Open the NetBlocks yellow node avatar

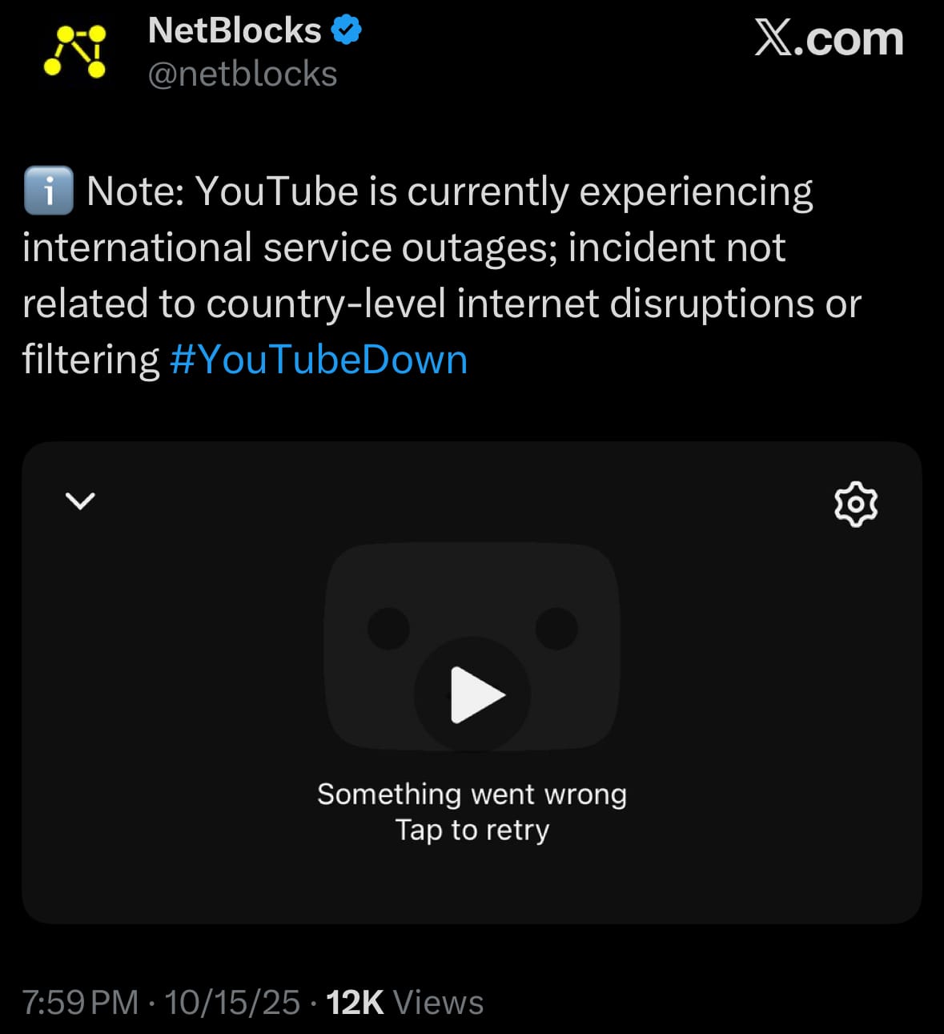[75, 51]
